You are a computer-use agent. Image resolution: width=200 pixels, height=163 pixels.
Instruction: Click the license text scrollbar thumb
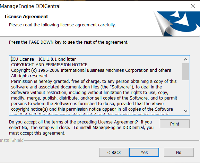tap(185, 71)
